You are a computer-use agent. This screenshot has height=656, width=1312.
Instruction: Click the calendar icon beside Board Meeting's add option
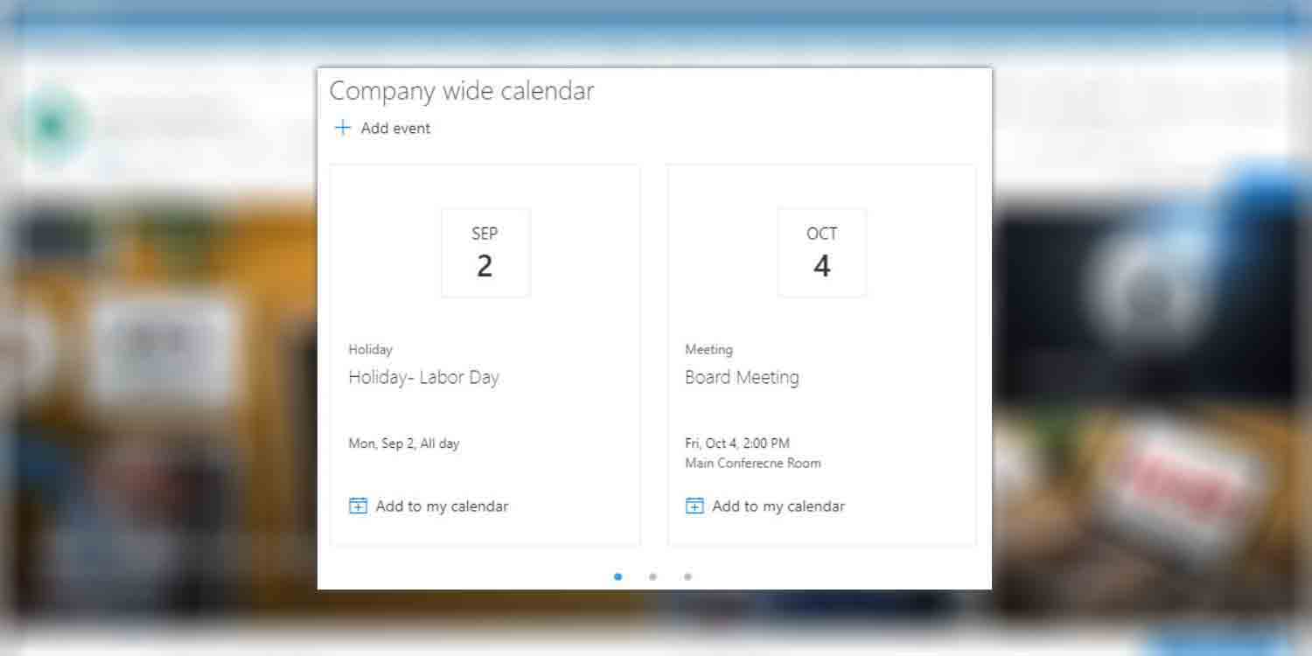(x=694, y=505)
